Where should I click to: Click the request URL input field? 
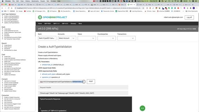point(62,82)
